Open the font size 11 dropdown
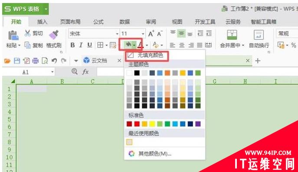 pyautogui.click(x=143, y=34)
